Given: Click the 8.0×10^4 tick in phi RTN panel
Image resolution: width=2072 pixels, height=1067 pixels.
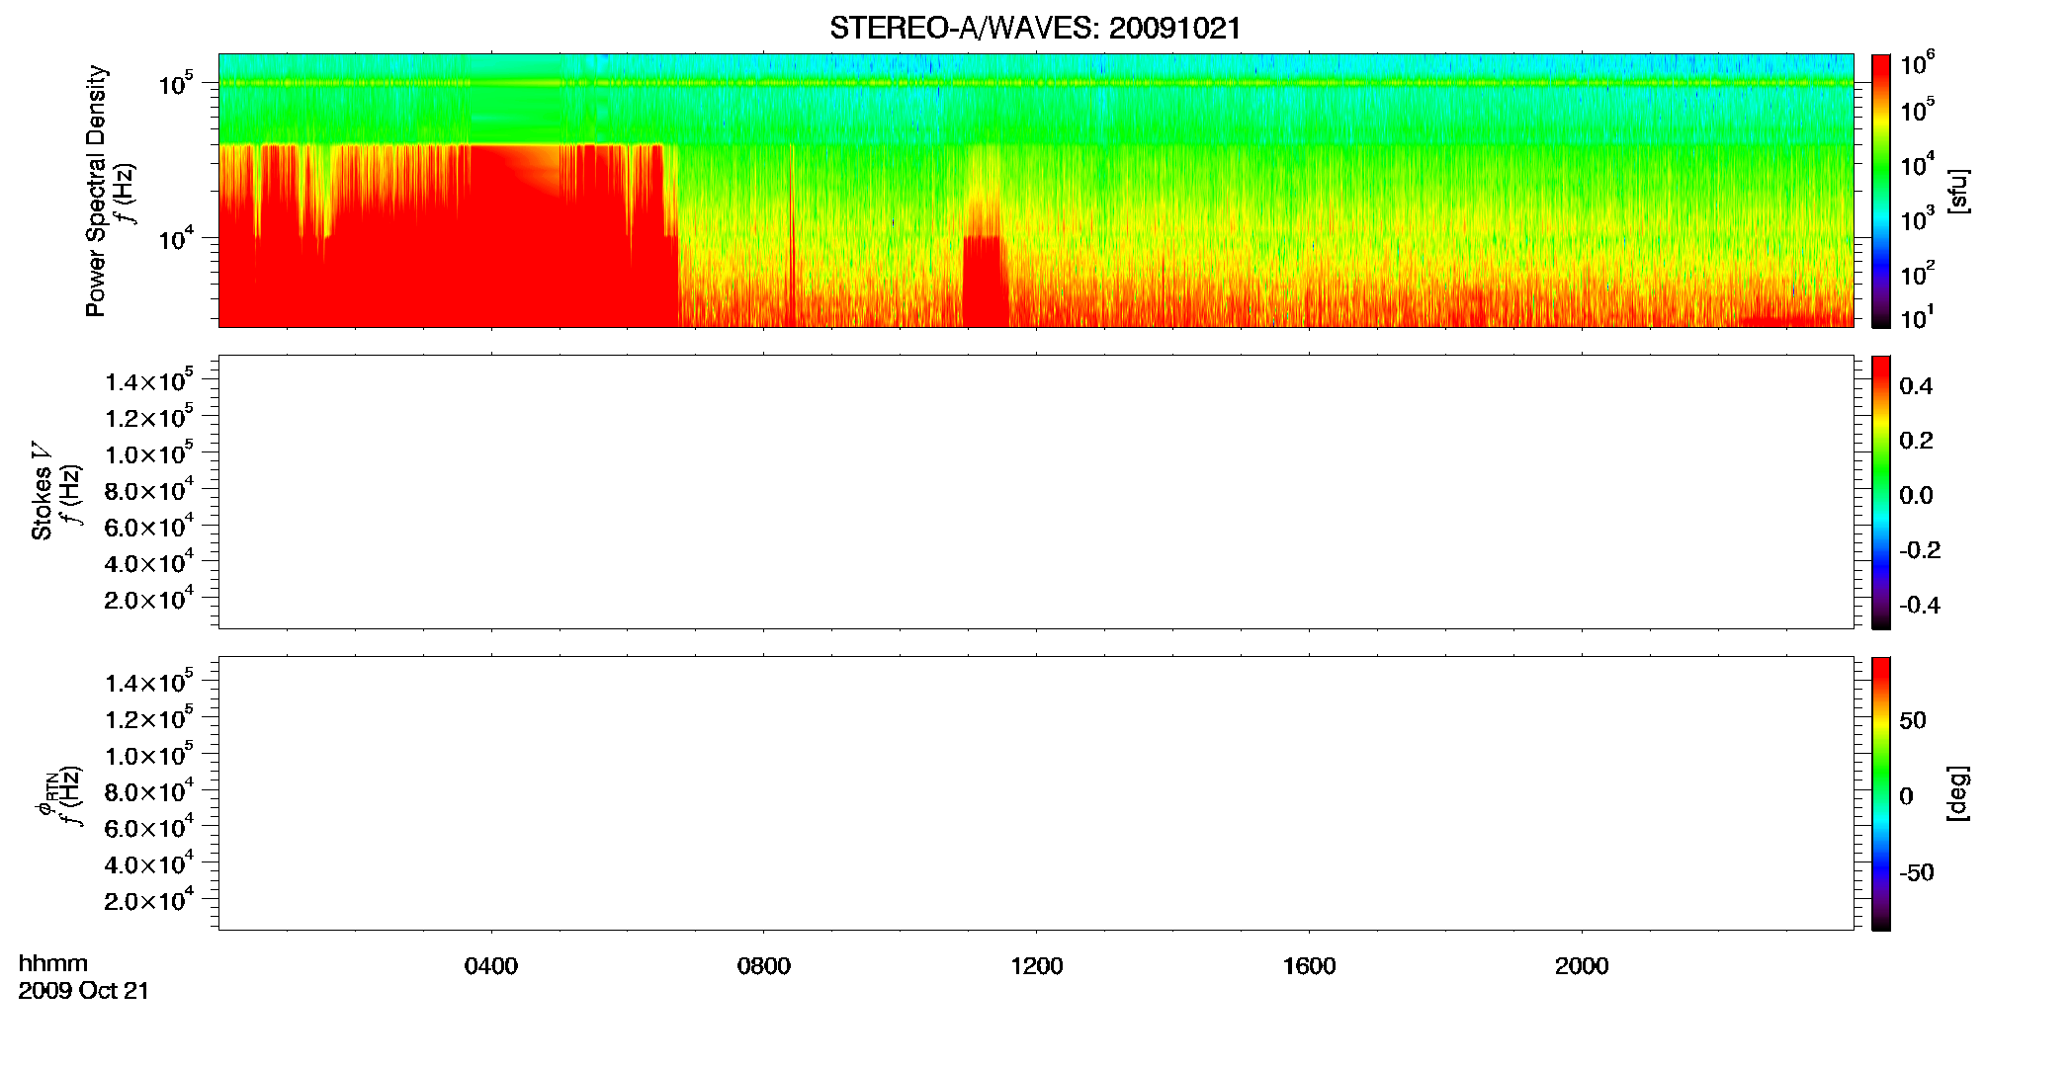Looking at the screenshot, I should (148, 791).
